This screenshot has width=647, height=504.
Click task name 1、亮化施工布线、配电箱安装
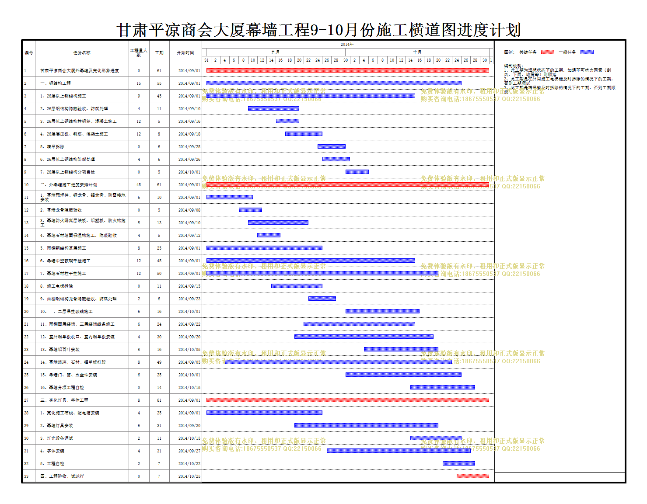(70, 413)
